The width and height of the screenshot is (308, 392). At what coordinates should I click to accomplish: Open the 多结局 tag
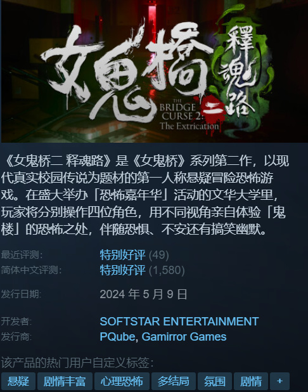[x=174, y=381]
